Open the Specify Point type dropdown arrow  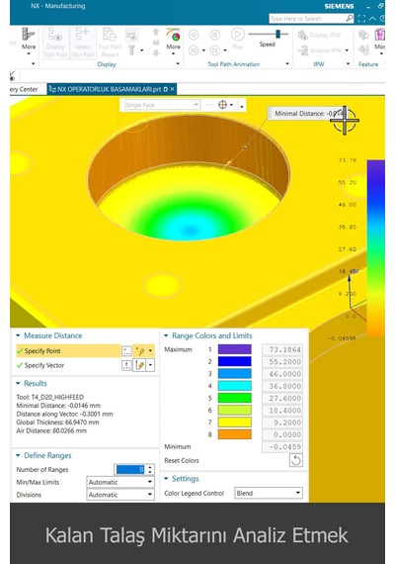[x=150, y=351]
